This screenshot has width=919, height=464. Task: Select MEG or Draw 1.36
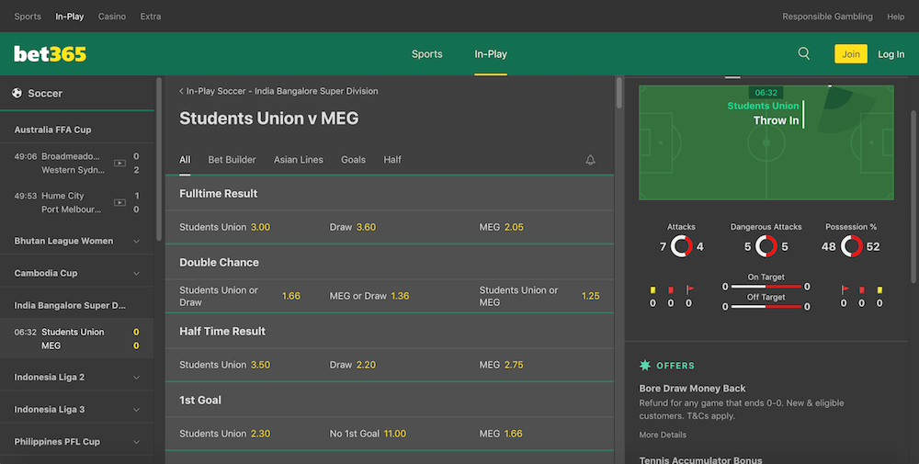click(390, 296)
